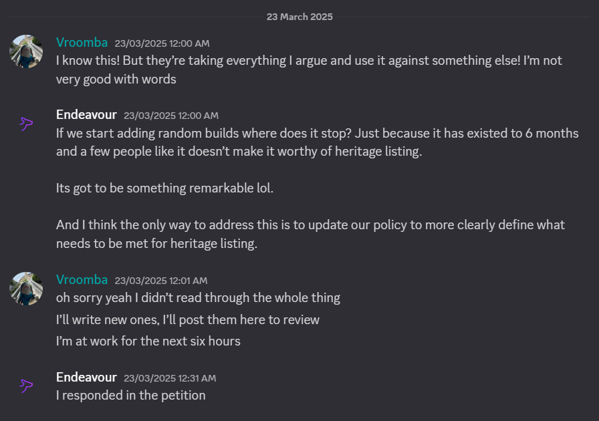Click Endeavour username at 12:00 AM message

pyautogui.click(x=86, y=115)
